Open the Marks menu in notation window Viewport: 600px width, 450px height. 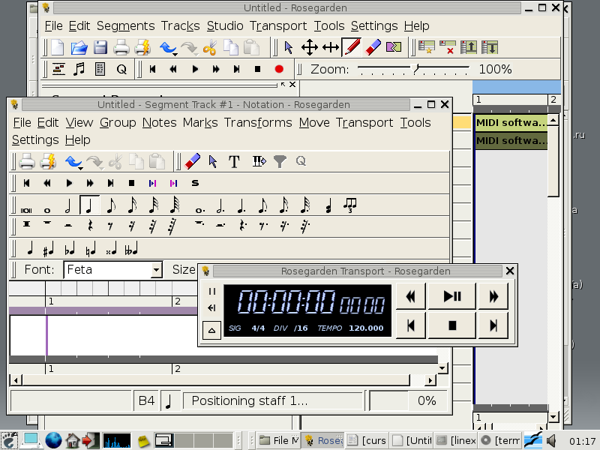(200, 122)
